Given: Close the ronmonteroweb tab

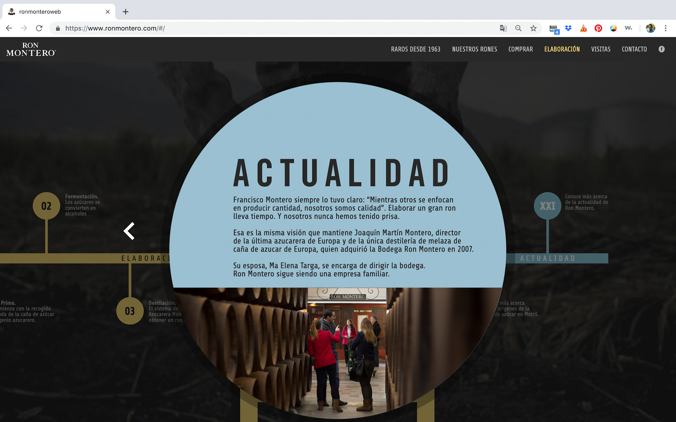Looking at the screenshot, I should tap(108, 12).
